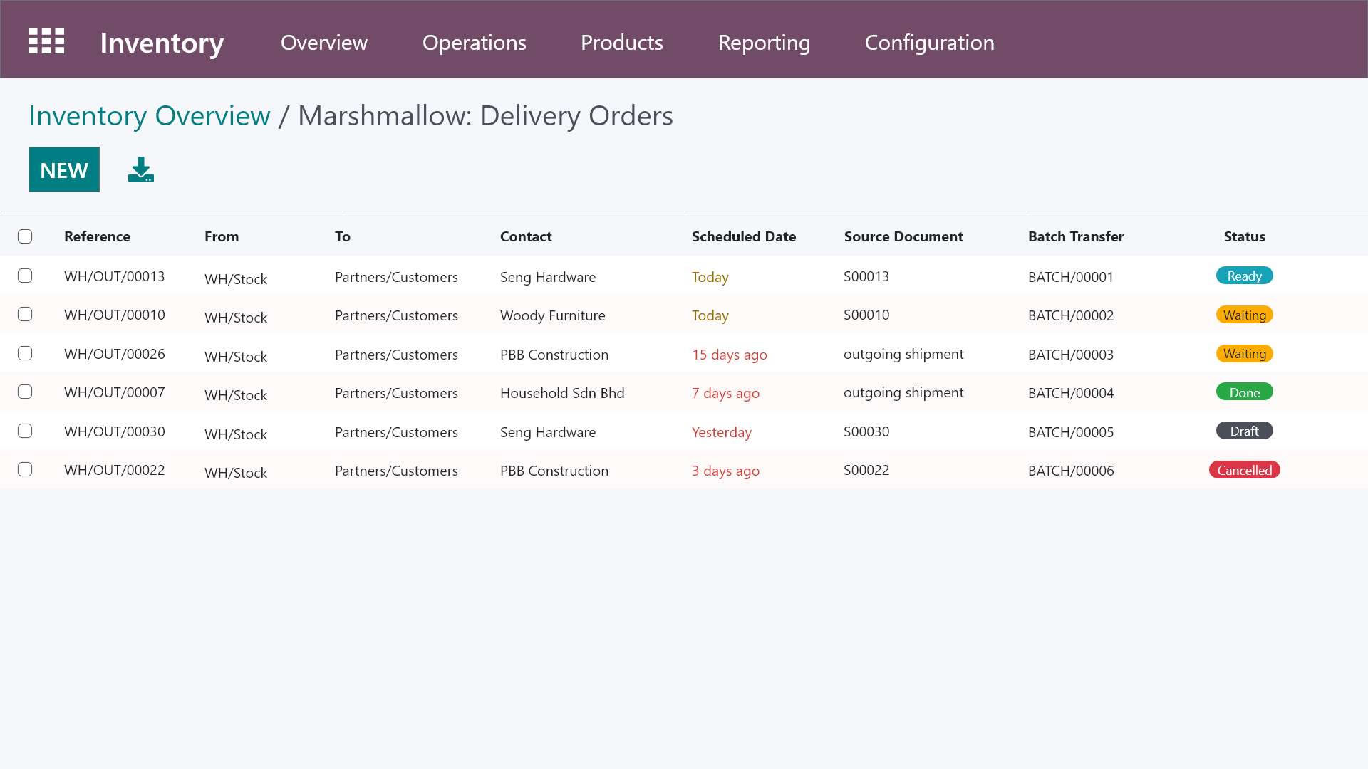1368x769 pixels.
Task: Click the download/import records icon
Action: (x=141, y=170)
